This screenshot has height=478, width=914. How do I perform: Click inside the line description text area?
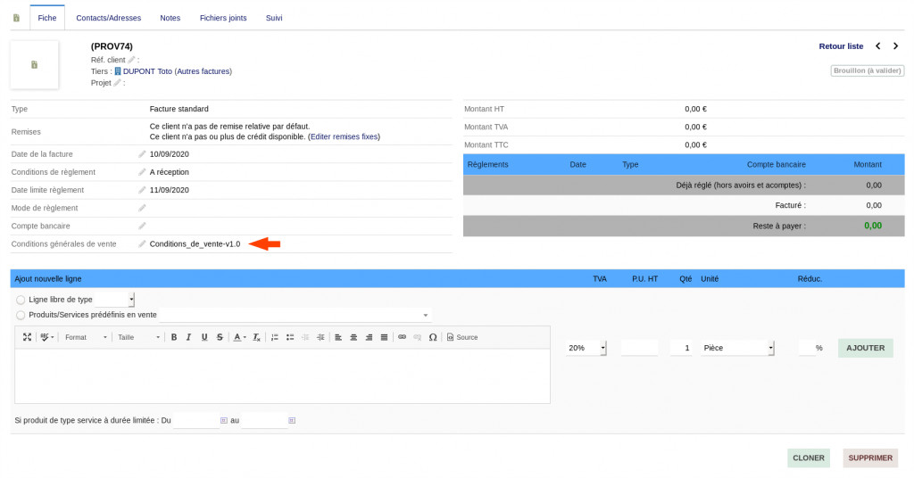coord(282,376)
